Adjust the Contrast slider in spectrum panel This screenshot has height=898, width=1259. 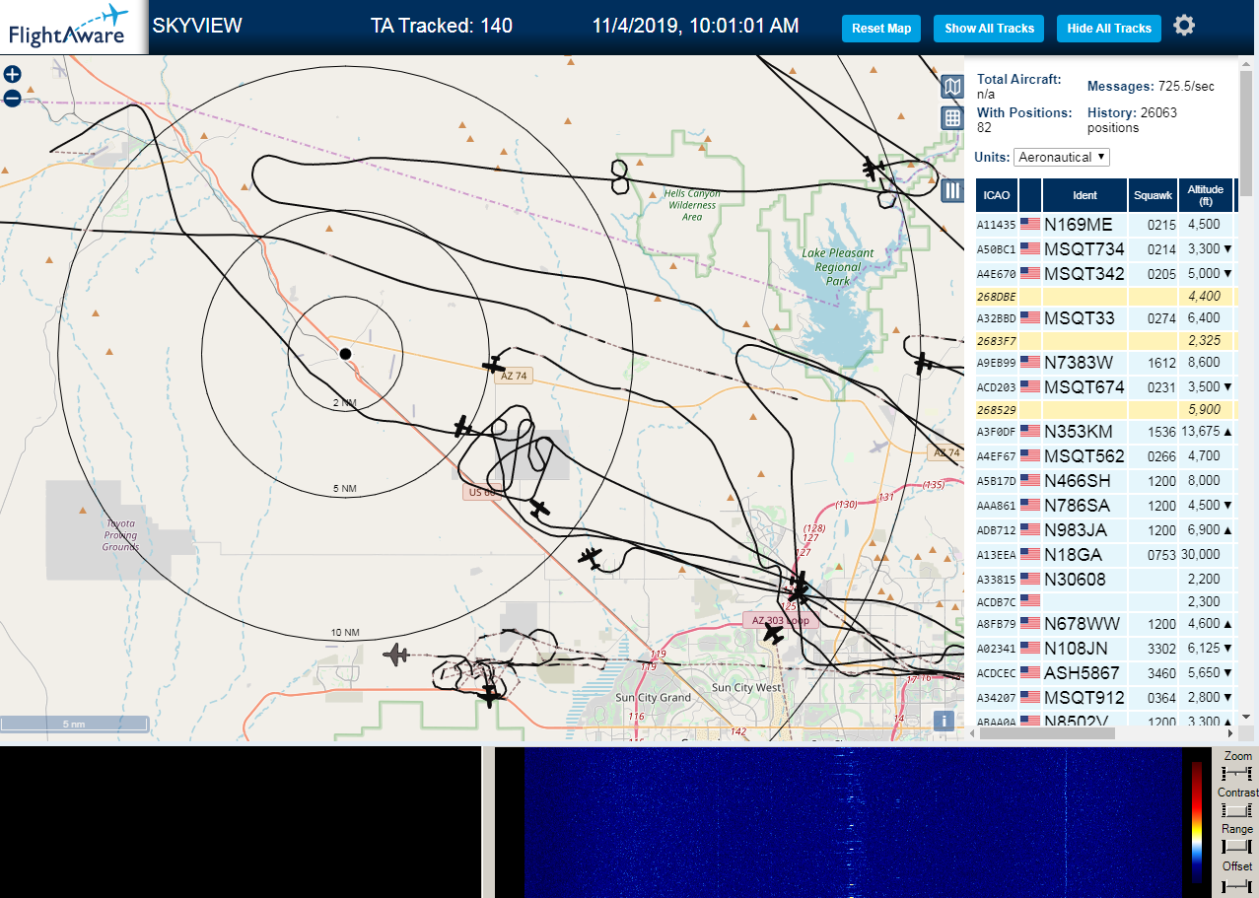1236,810
